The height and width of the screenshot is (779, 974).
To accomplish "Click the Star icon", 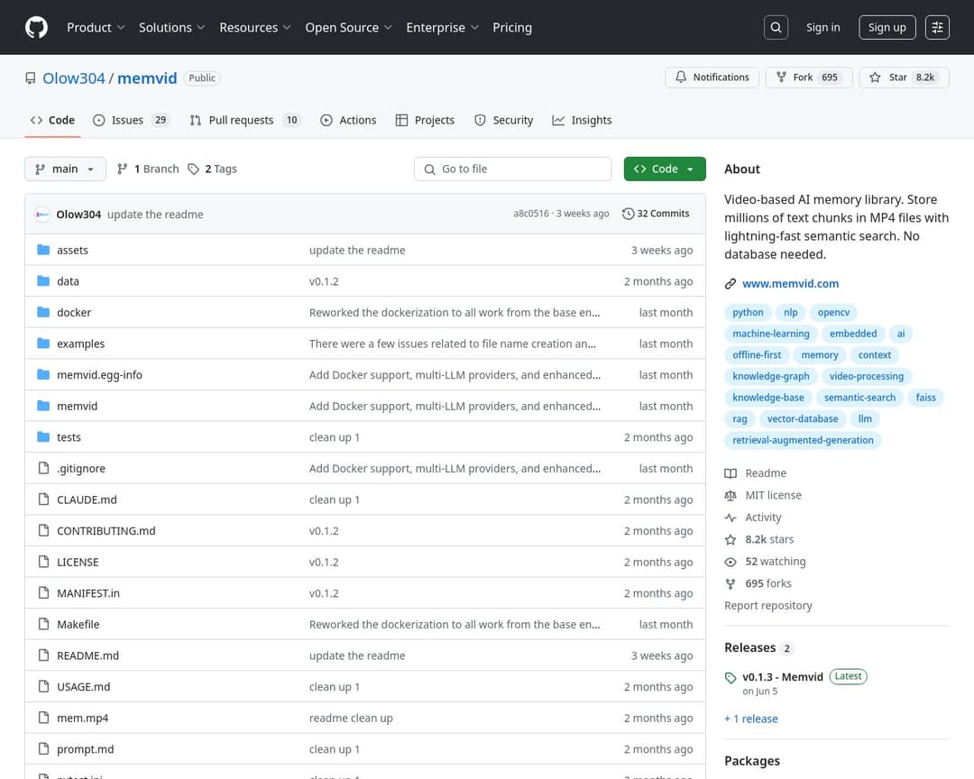I will pyautogui.click(x=875, y=77).
